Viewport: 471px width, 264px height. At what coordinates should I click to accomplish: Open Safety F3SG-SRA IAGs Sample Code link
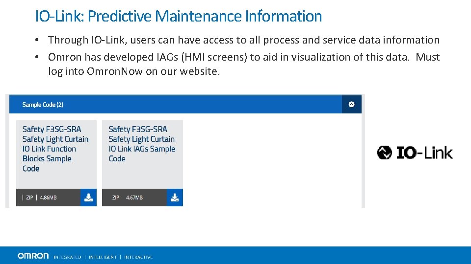tap(142, 144)
